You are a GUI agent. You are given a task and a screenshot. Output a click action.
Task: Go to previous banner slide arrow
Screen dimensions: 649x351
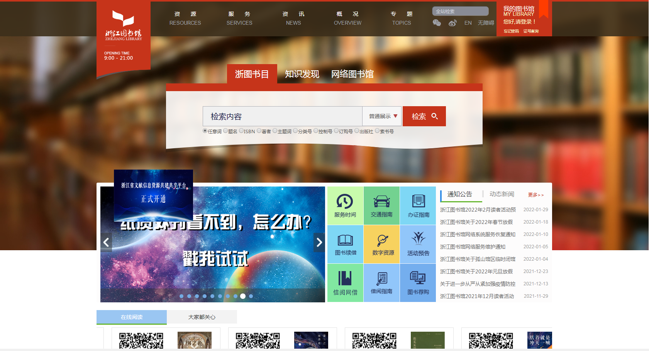[x=106, y=242]
